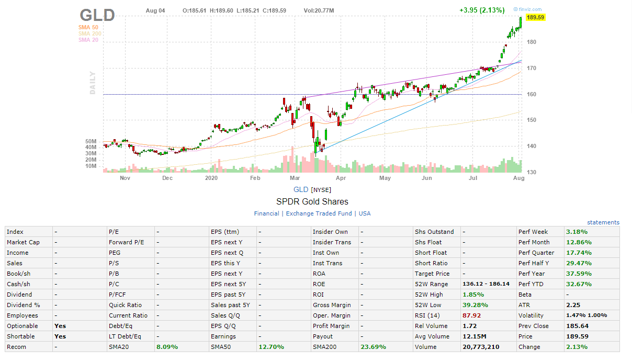This screenshot has width=632, height=362.
Task: Click the SMA20 value 8.09%
Action: click(x=167, y=347)
